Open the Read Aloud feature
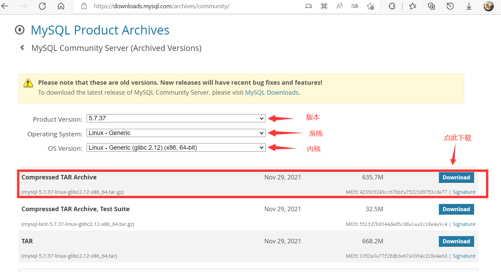This screenshot has width=501, height=272. coord(339,6)
